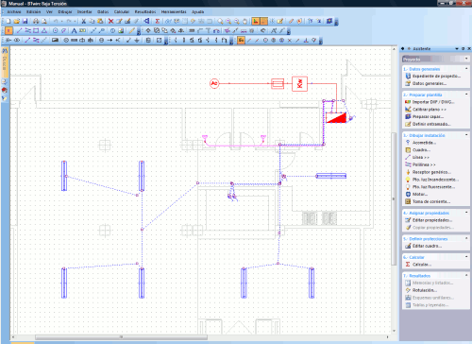Screen dimensions: 472x344
Task: Select the text tool letter A icon
Action: click(x=74, y=31)
